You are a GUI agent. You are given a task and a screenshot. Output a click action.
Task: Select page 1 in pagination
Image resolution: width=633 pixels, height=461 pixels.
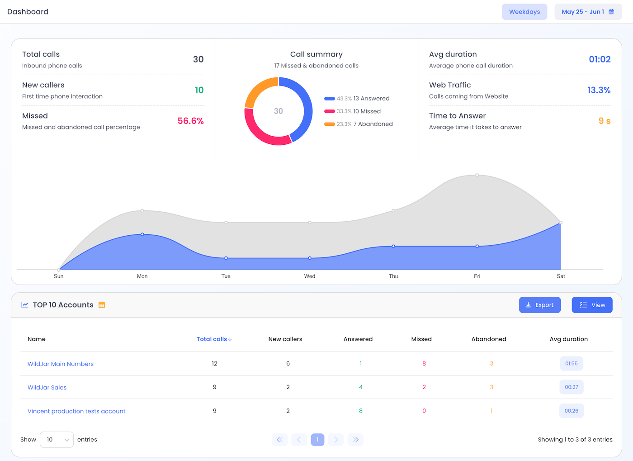point(317,440)
